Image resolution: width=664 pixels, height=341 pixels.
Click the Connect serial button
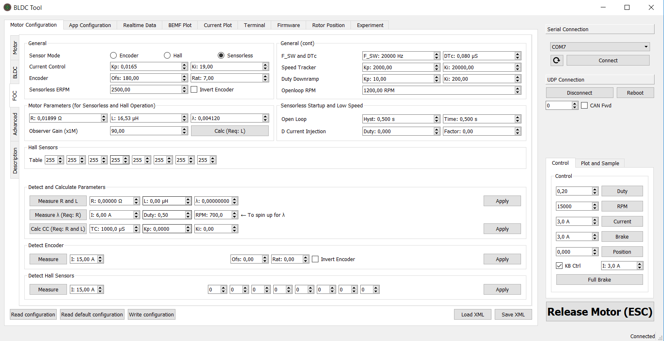click(608, 60)
